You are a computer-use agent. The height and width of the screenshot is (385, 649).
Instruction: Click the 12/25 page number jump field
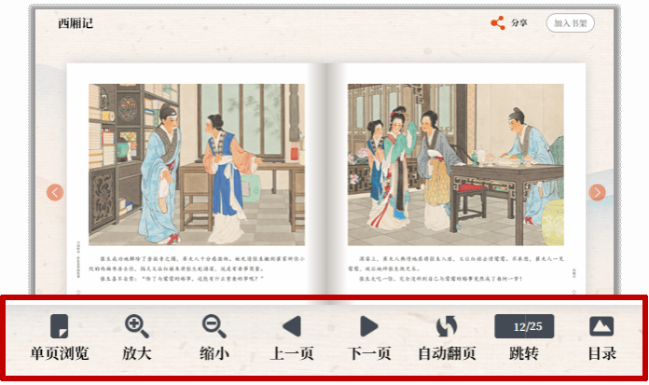pos(524,326)
